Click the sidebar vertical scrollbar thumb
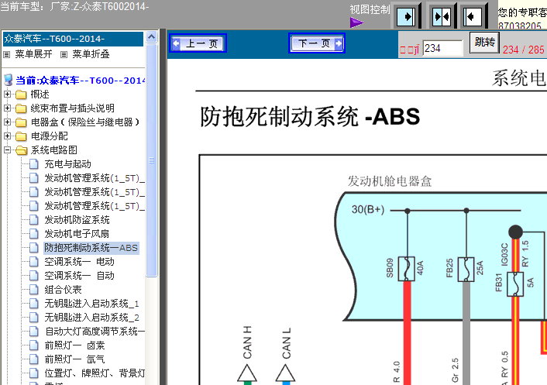The image size is (547, 385). (x=151, y=160)
